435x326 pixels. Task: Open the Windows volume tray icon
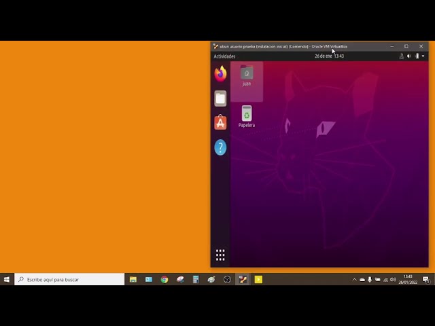tap(393, 280)
